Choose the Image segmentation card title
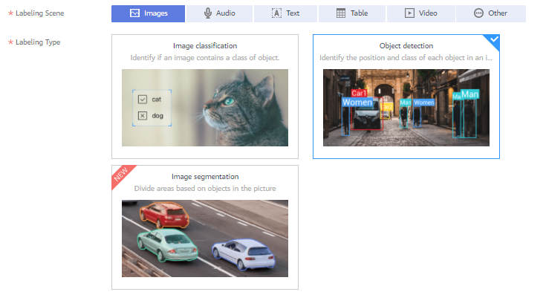 coord(205,177)
